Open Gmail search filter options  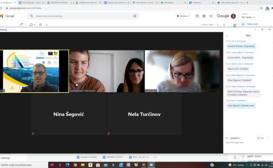pos(135,16)
